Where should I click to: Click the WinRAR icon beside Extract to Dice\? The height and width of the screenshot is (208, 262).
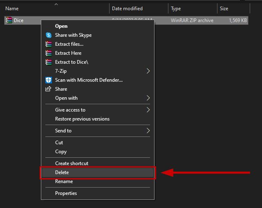point(49,62)
